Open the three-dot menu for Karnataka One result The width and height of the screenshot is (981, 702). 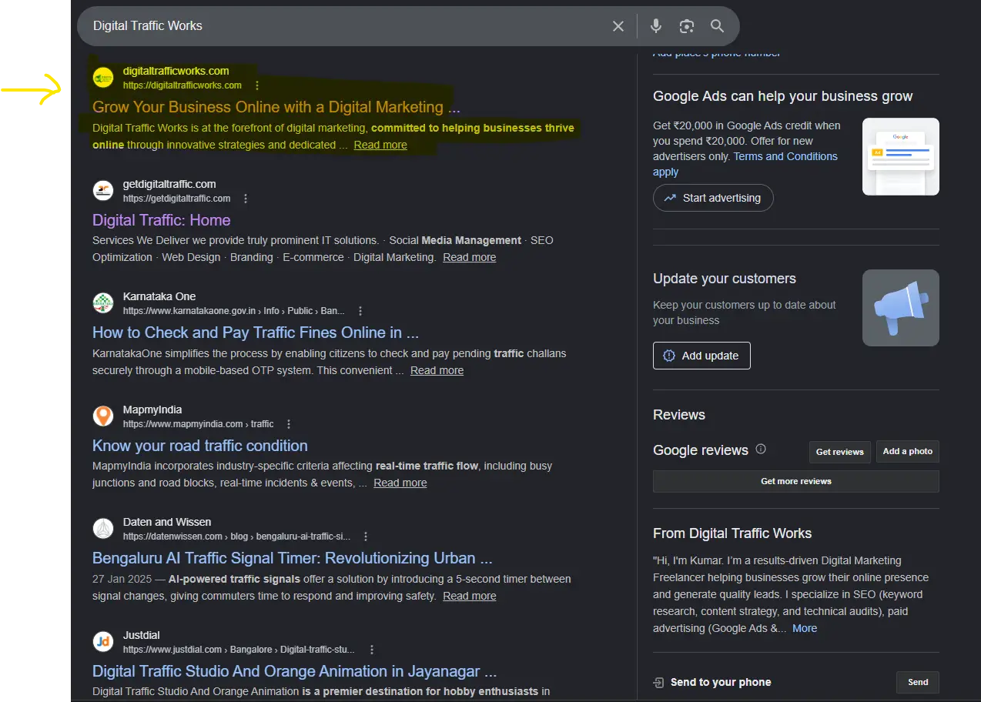coord(360,311)
